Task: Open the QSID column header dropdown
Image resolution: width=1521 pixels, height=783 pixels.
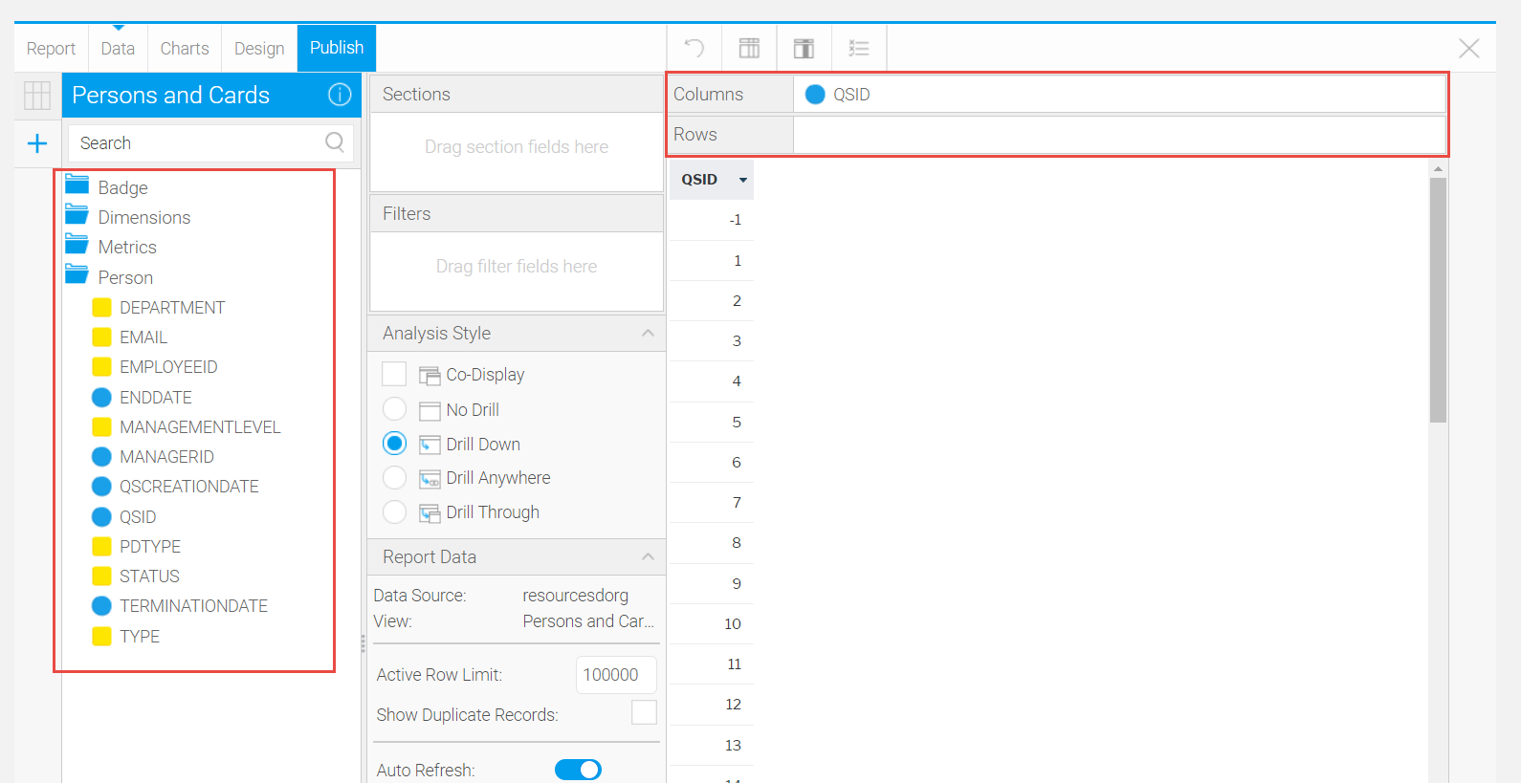Action: (x=743, y=180)
